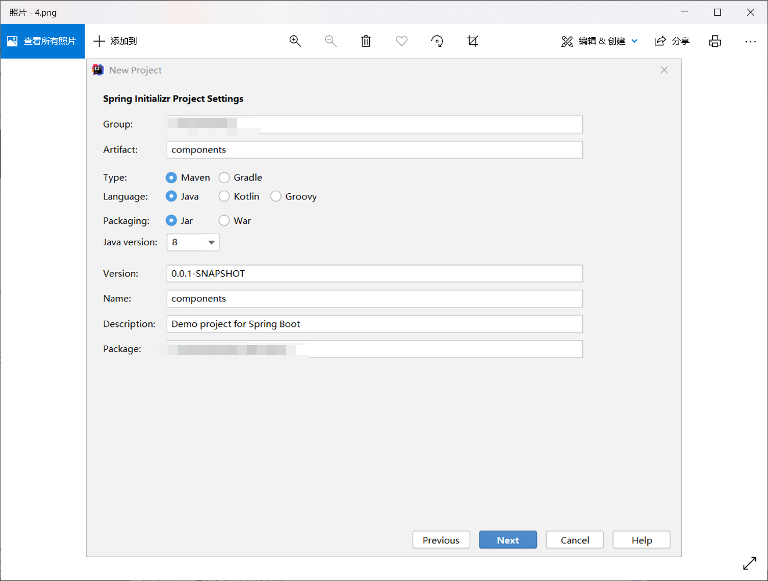
Task: Minimize the Photos window
Action: [684, 12]
